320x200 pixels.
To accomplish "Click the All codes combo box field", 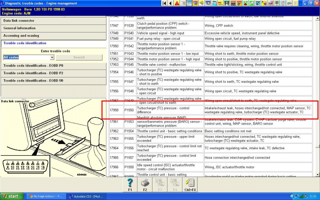I will click(26, 57).
